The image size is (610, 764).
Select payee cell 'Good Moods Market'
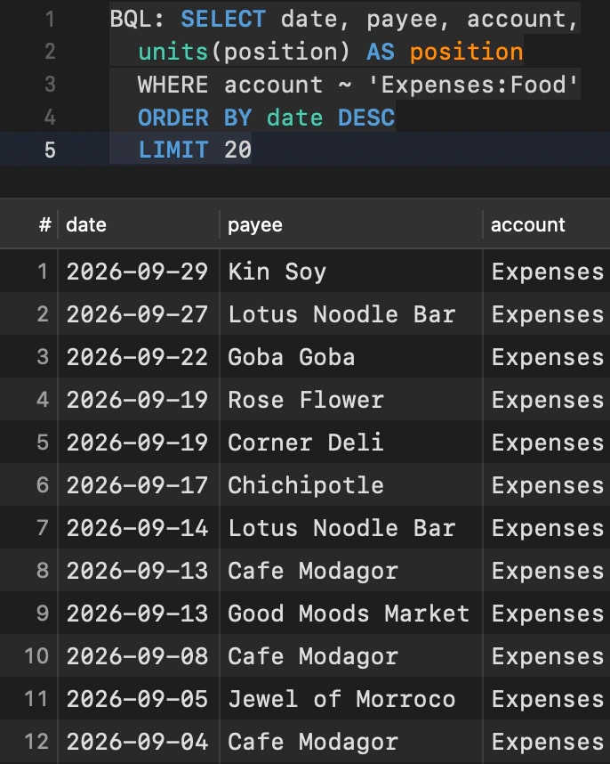point(349,614)
